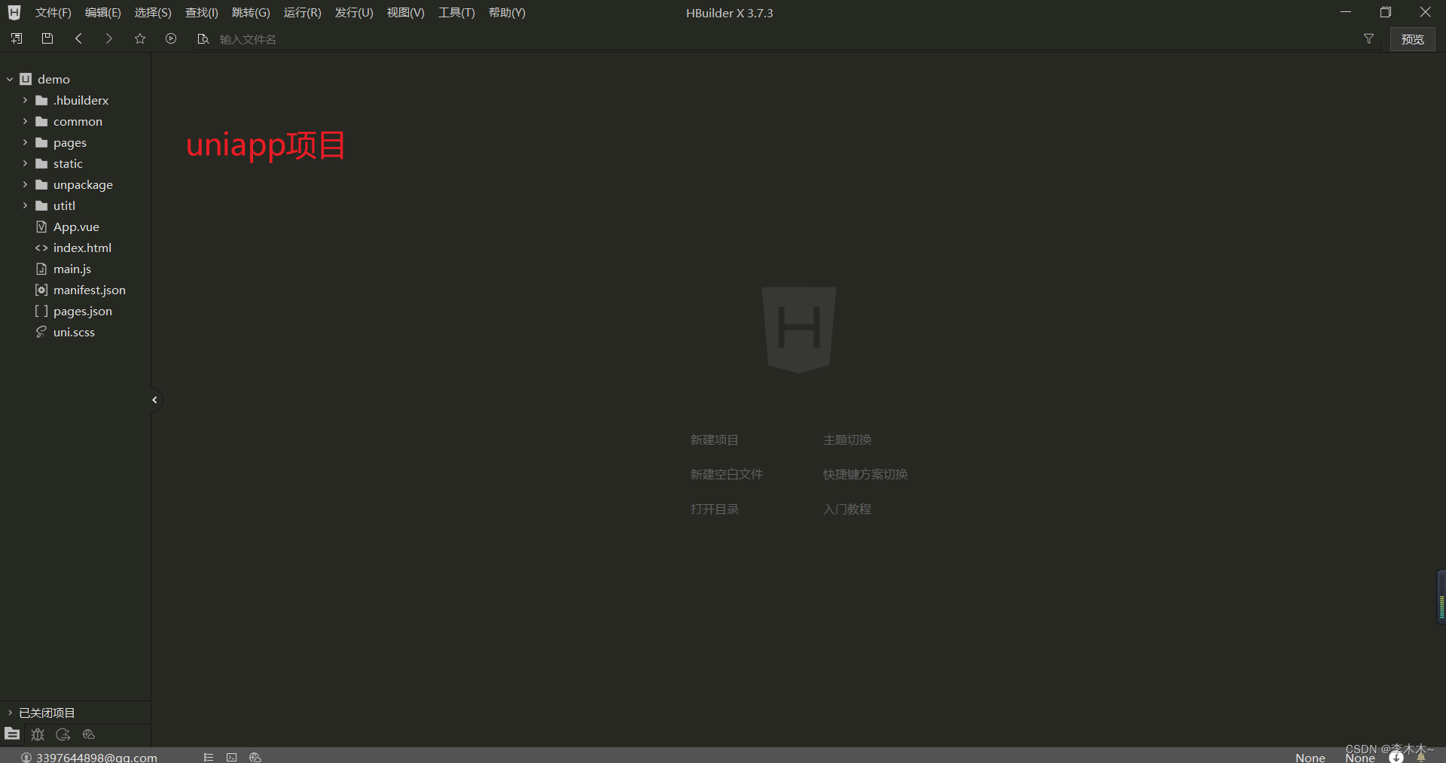Click the left None status bar entry
The width and height of the screenshot is (1446, 763).
click(1310, 758)
